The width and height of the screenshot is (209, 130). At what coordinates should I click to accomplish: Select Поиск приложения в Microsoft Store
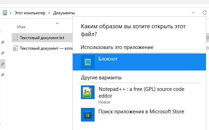pyautogui.click(x=139, y=115)
